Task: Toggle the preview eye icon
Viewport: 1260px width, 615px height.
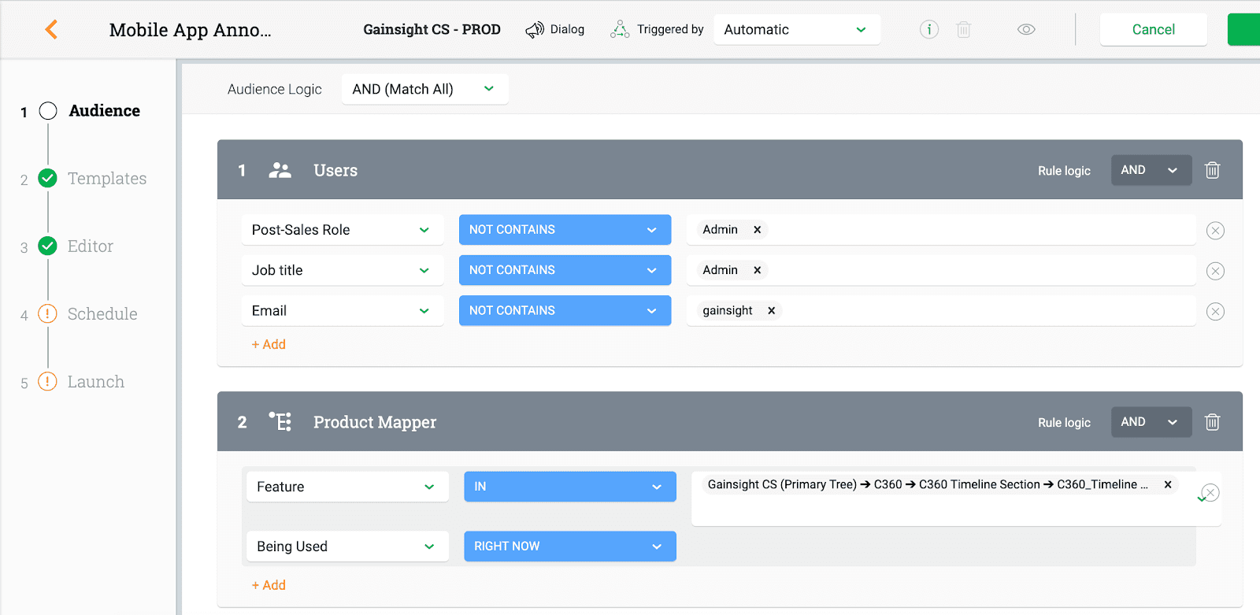Action: pos(1025,30)
